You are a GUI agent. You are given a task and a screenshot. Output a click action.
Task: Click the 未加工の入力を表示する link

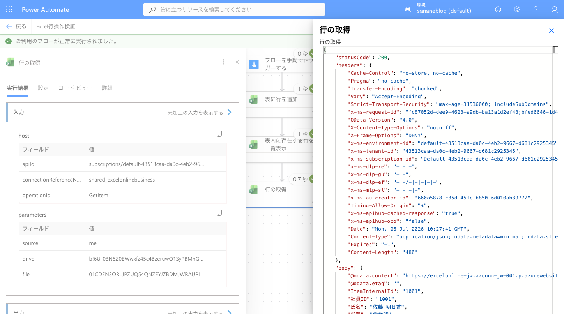(x=195, y=113)
